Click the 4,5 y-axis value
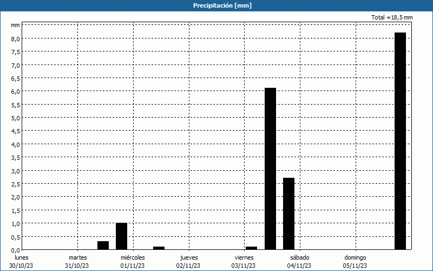The width and height of the screenshot is (433, 271). click(16, 131)
